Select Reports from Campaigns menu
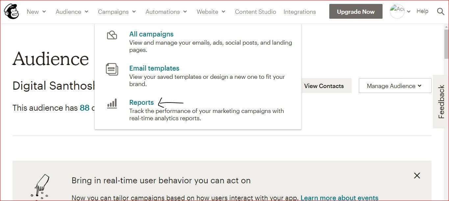 point(141,102)
